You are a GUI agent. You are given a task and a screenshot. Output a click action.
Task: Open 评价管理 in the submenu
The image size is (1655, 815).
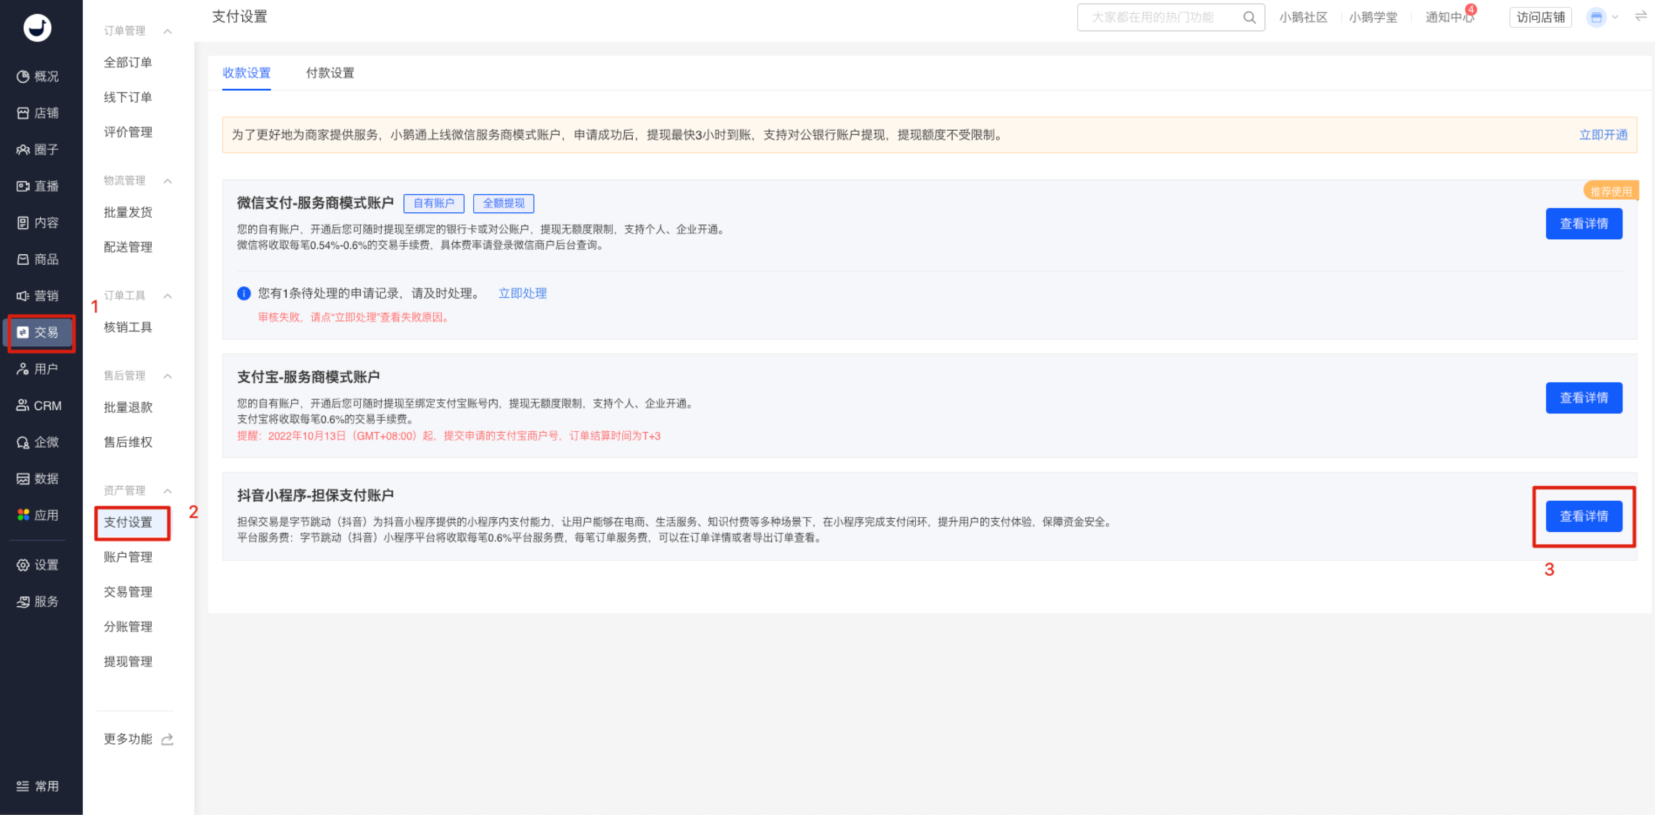(128, 132)
